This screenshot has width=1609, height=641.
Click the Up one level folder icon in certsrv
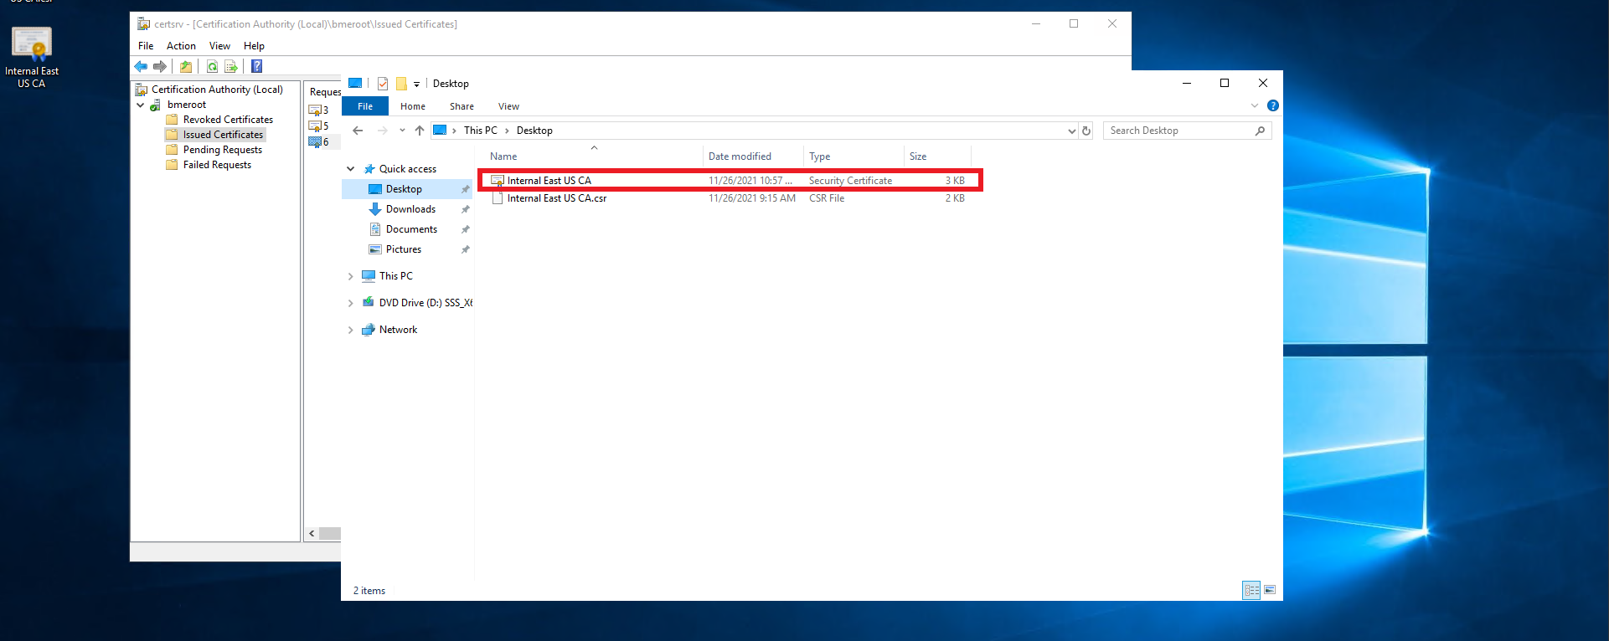click(x=186, y=66)
